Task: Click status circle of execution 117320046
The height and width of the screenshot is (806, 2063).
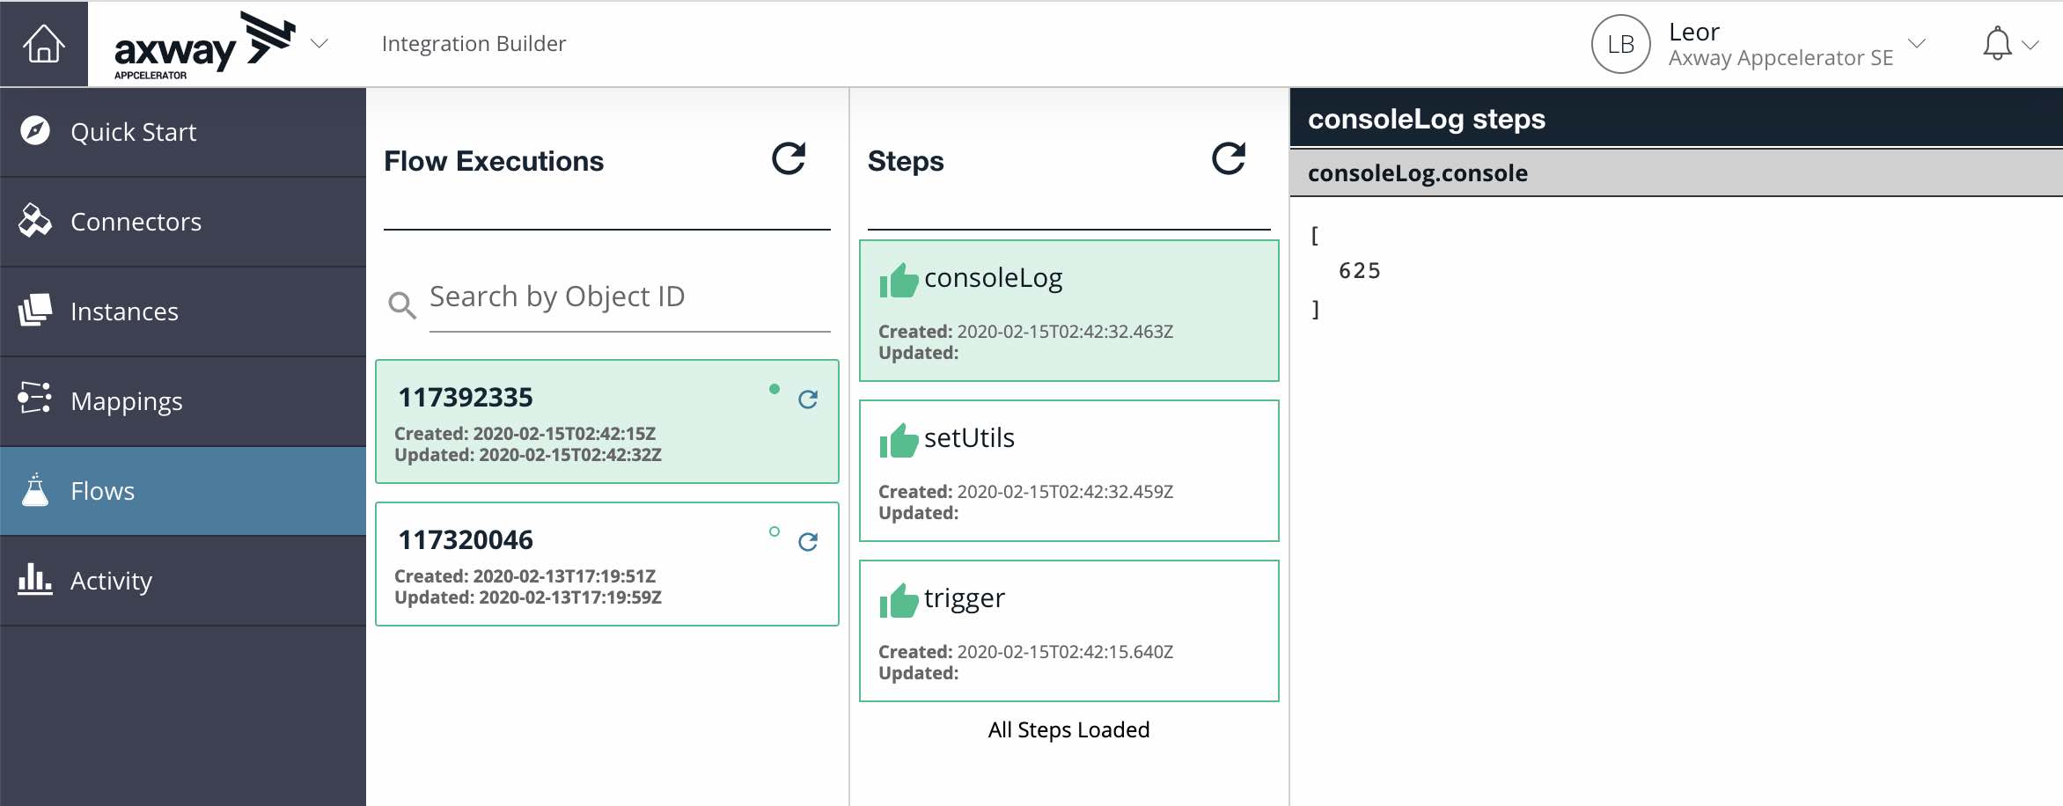Action: [x=775, y=531]
